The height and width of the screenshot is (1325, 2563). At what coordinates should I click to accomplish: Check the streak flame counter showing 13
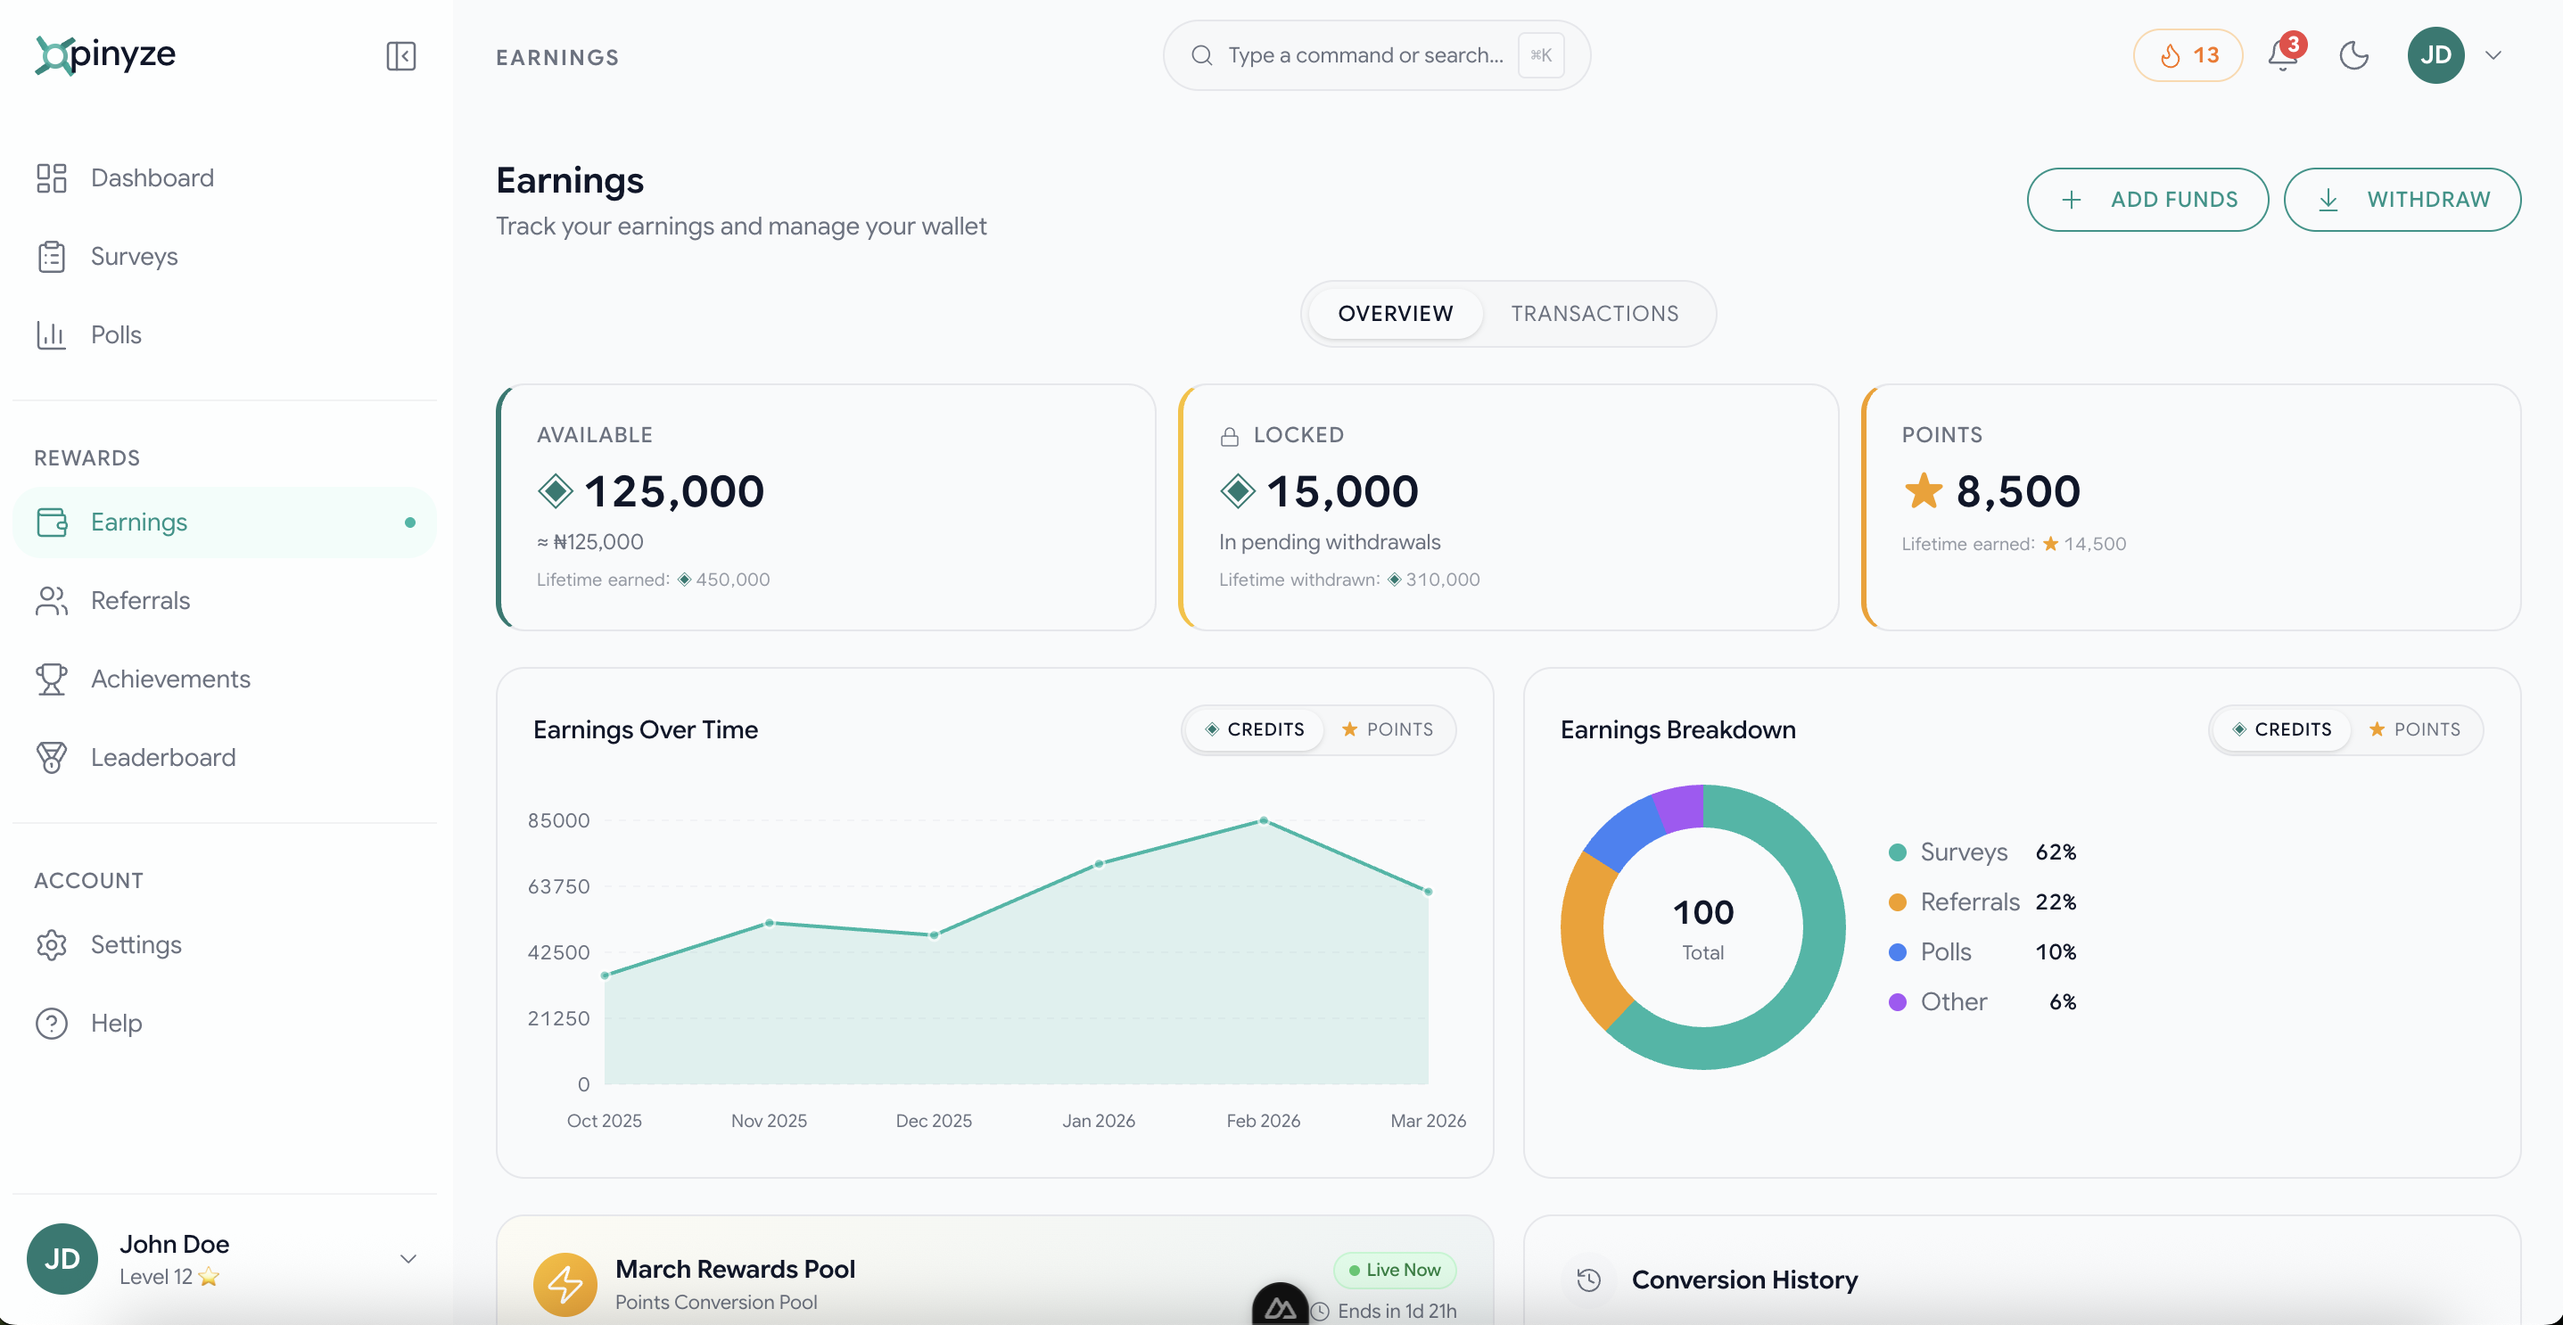pos(2187,54)
